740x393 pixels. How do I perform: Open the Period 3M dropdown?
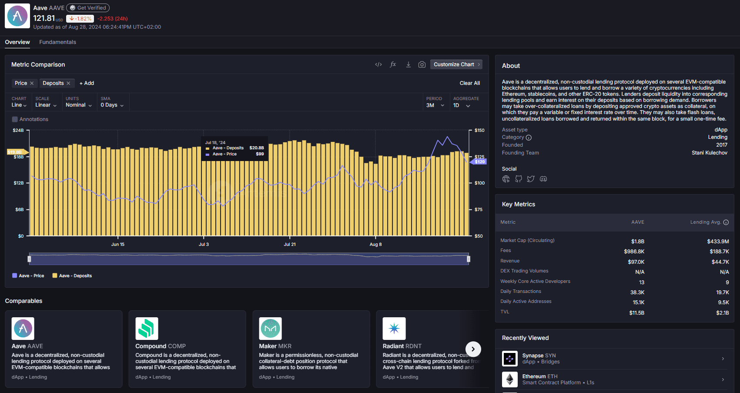435,105
